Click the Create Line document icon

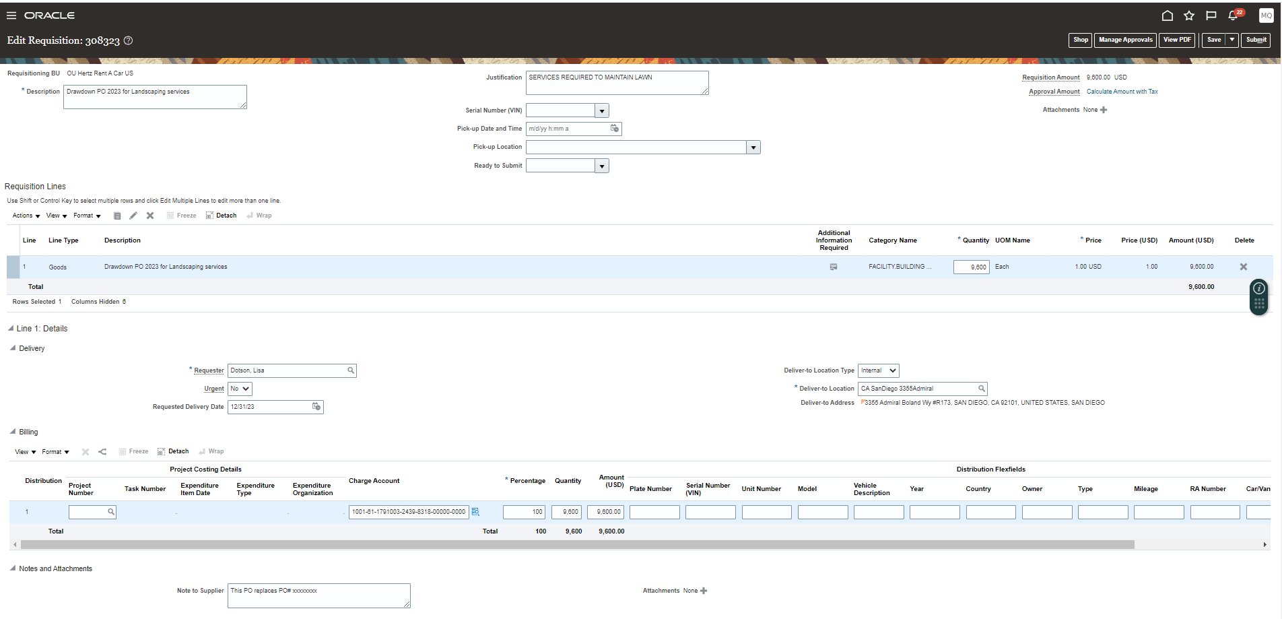click(x=117, y=215)
